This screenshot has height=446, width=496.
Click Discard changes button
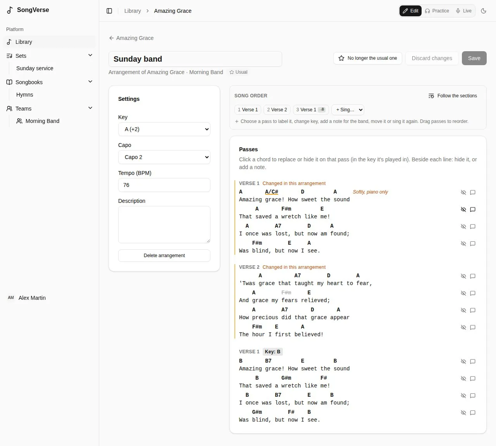click(x=432, y=58)
